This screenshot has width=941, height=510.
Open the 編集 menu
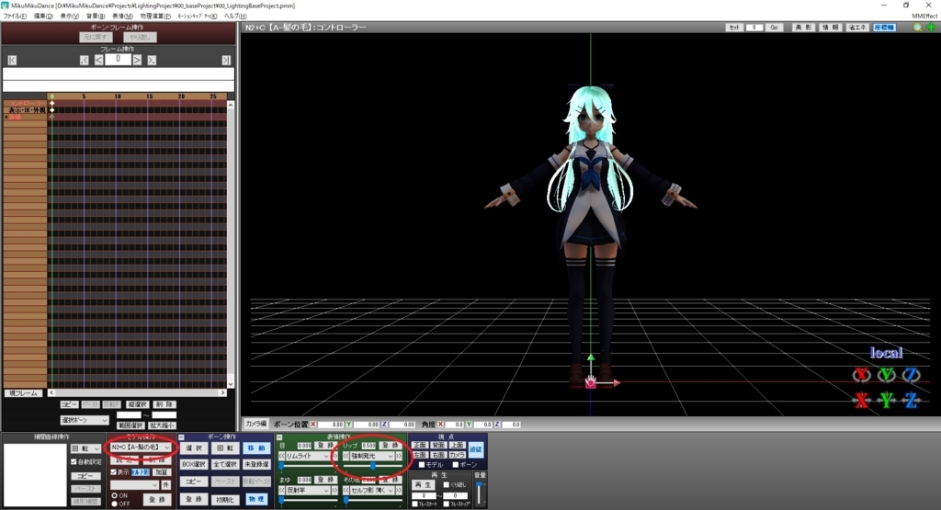point(43,17)
